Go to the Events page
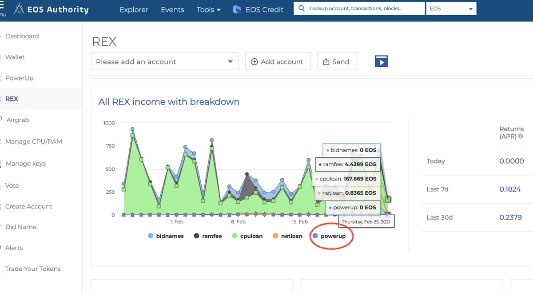The image size is (533, 293). [172, 9]
